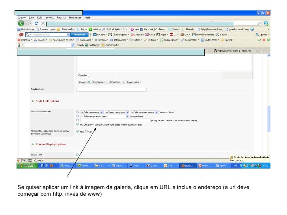Click the green check validation icon
The width and height of the screenshot is (287, 215).
coord(259,40)
